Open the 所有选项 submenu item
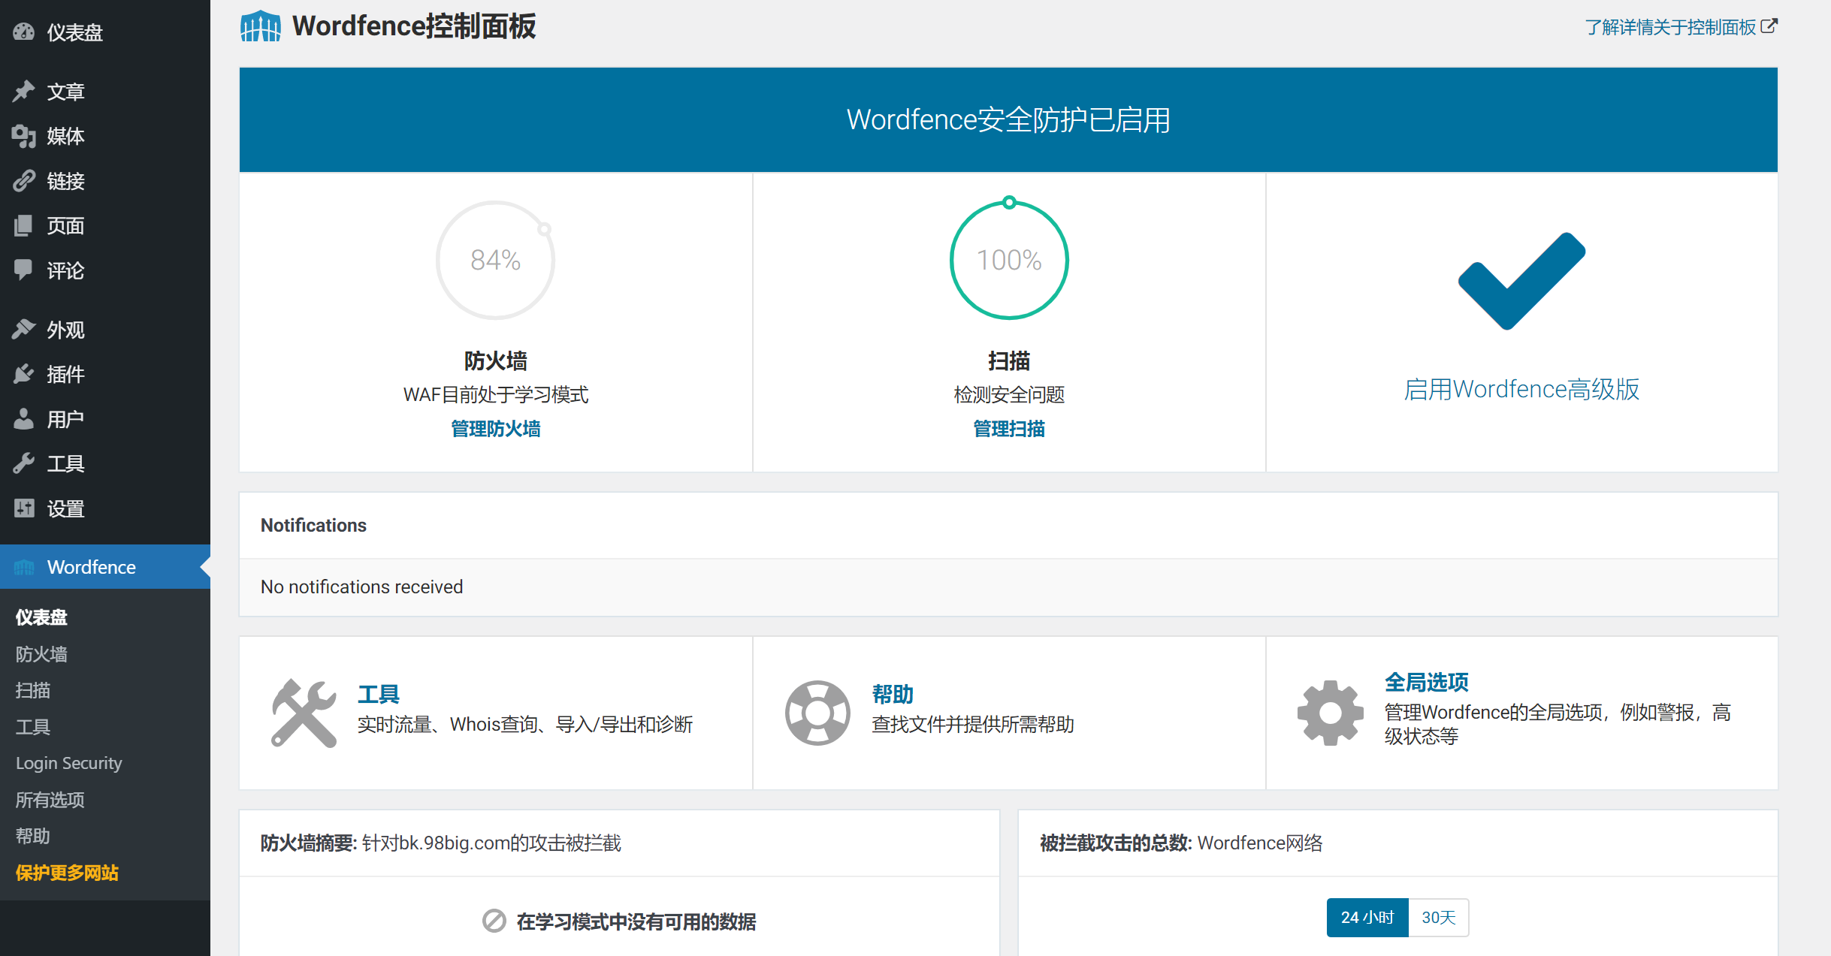Image resolution: width=1831 pixels, height=956 pixels. (50, 800)
